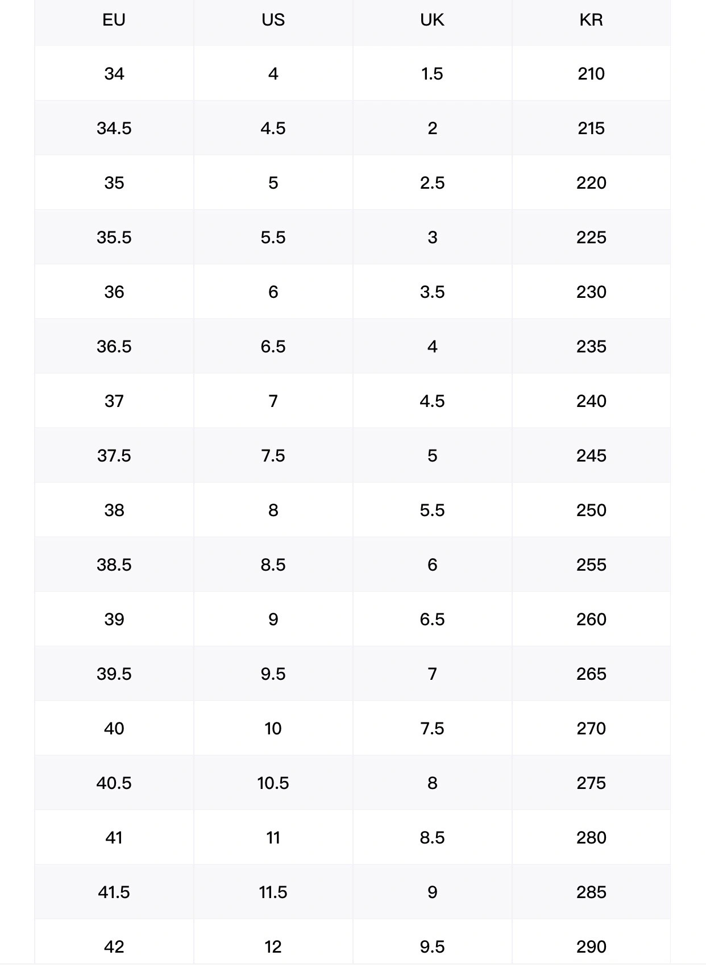The image size is (706, 968).
Task: Select KR size 270 cell
Action: tap(591, 729)
